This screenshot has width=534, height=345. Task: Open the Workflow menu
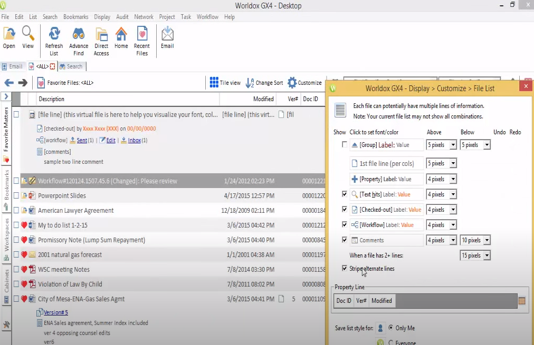(x=207, y=16)
